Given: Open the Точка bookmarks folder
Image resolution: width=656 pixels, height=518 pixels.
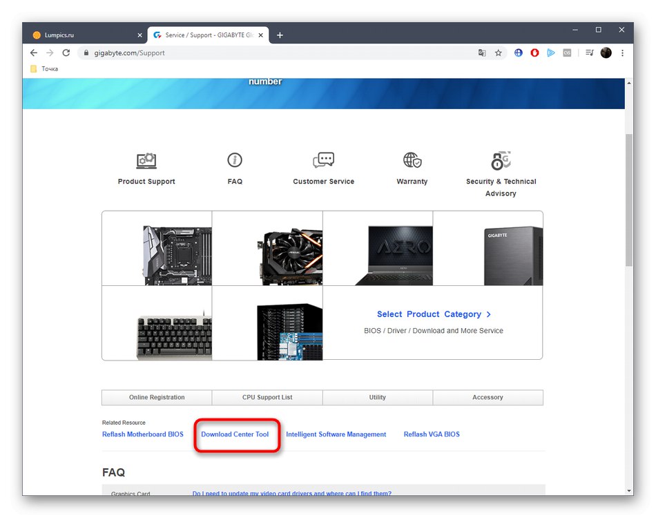Looking at the screenshot, I should click(44, 68).
